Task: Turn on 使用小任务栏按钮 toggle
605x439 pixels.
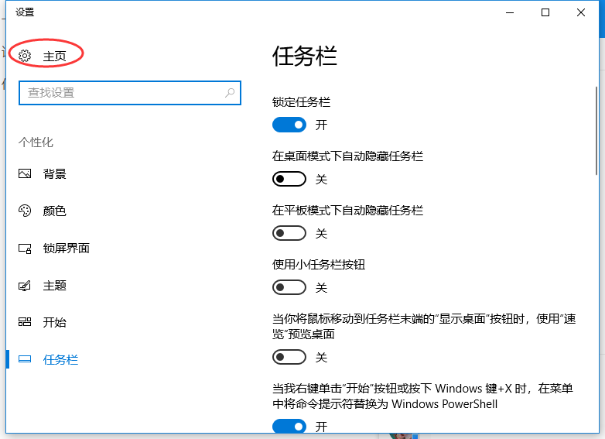Action: (x=289, y=287)
